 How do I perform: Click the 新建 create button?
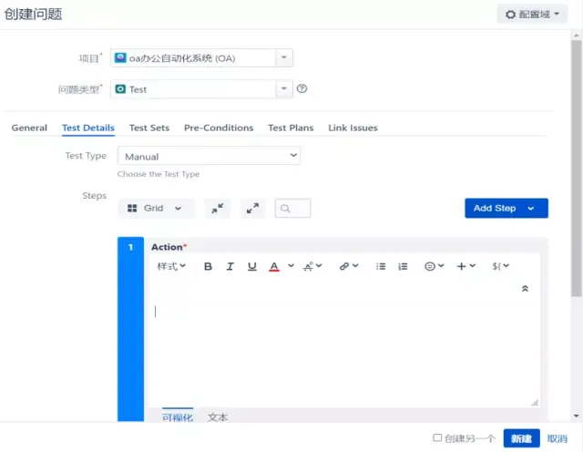(x=521, y=438)
